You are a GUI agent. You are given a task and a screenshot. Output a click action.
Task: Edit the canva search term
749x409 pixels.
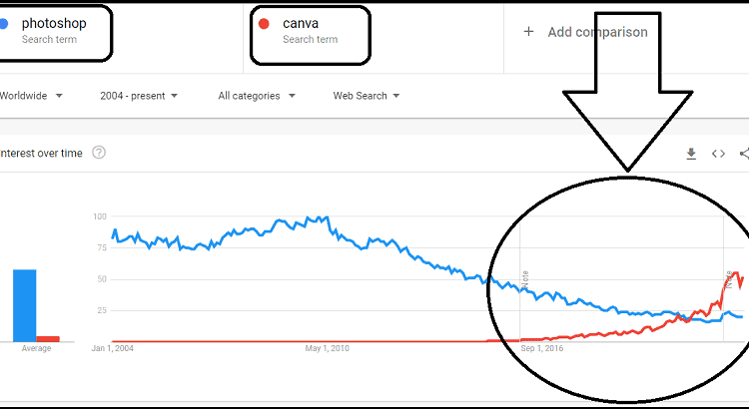click(x=301, y=23)
